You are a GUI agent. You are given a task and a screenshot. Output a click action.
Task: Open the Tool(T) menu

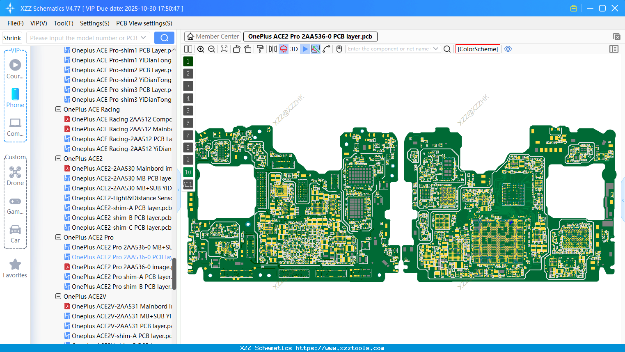(x=63, y=23)
